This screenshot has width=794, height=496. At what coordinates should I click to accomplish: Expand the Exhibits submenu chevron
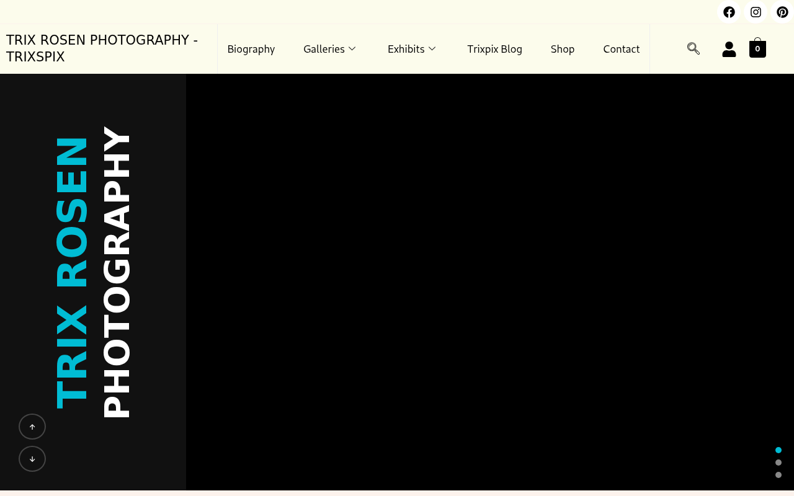click(x=432, y=48)
